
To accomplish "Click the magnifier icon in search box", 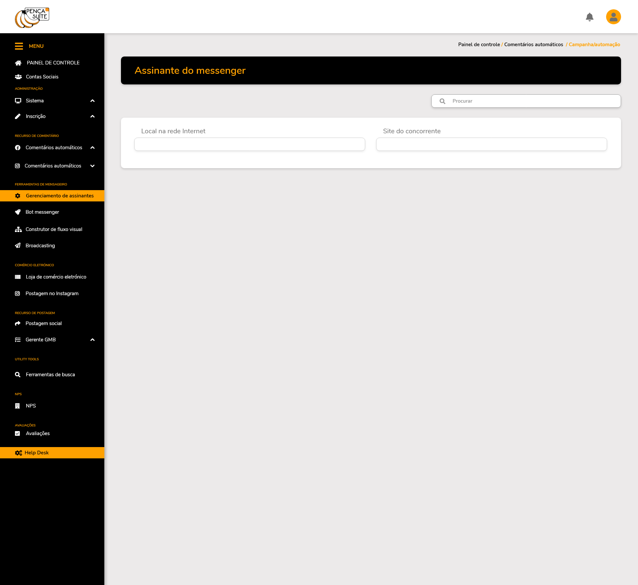I will pyautogui.click(x=442, y=101).
